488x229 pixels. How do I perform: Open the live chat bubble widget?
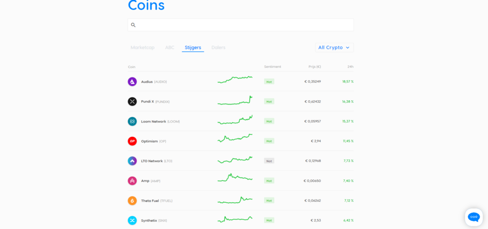pos(474,217)
